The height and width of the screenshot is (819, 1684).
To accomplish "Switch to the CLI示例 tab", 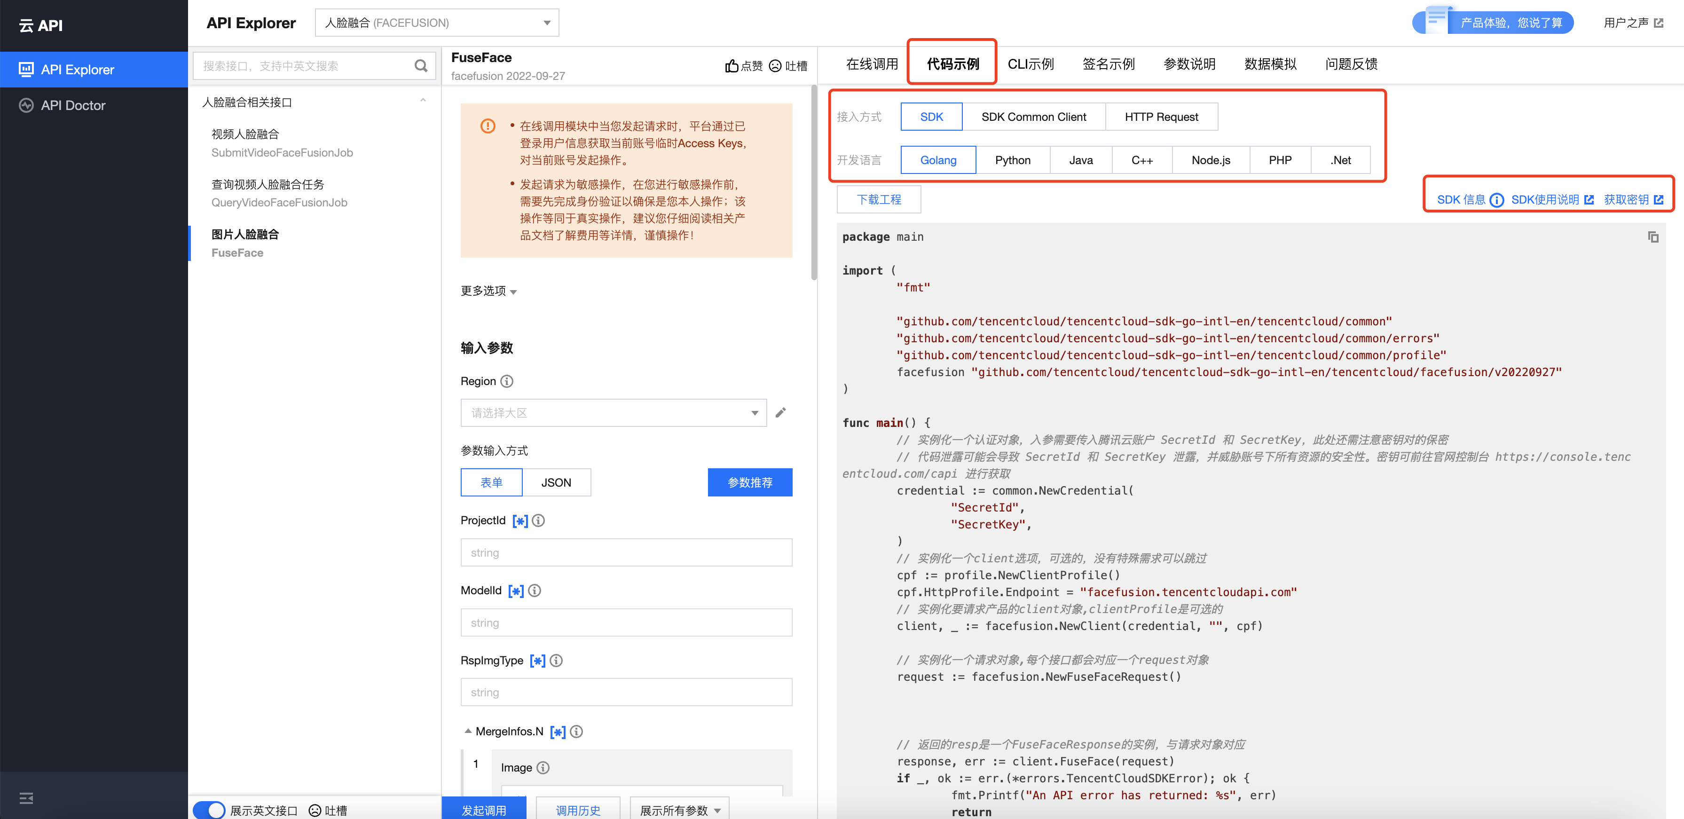I will 1030,64.
